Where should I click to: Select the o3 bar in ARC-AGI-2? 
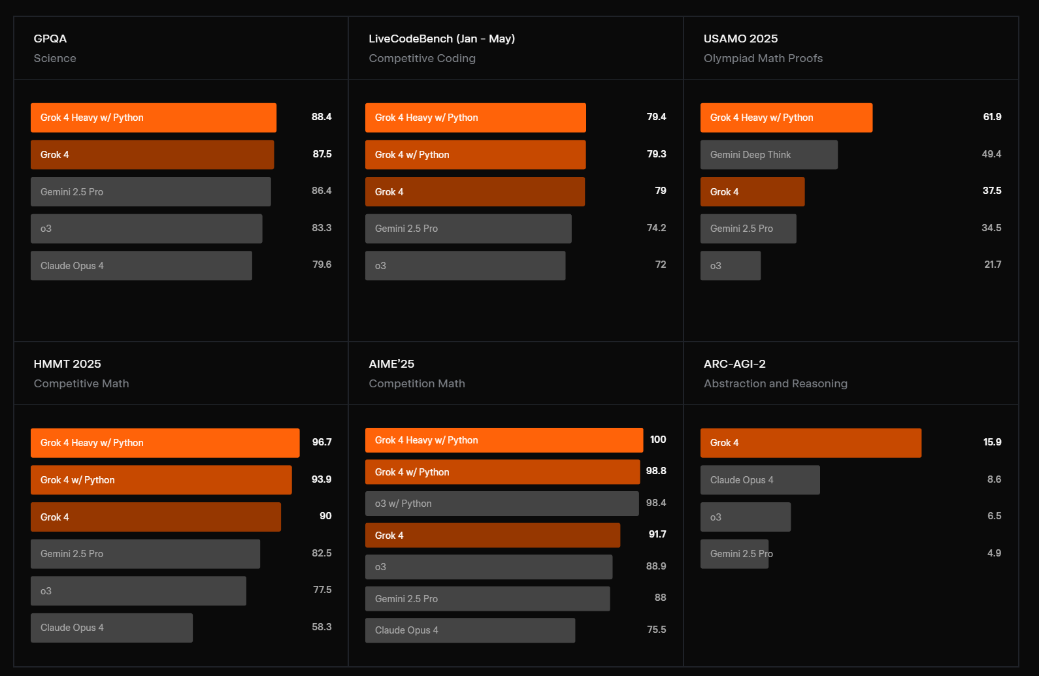tap(746, 517)
